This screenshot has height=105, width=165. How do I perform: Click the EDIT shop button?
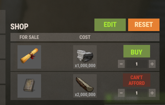110,25
